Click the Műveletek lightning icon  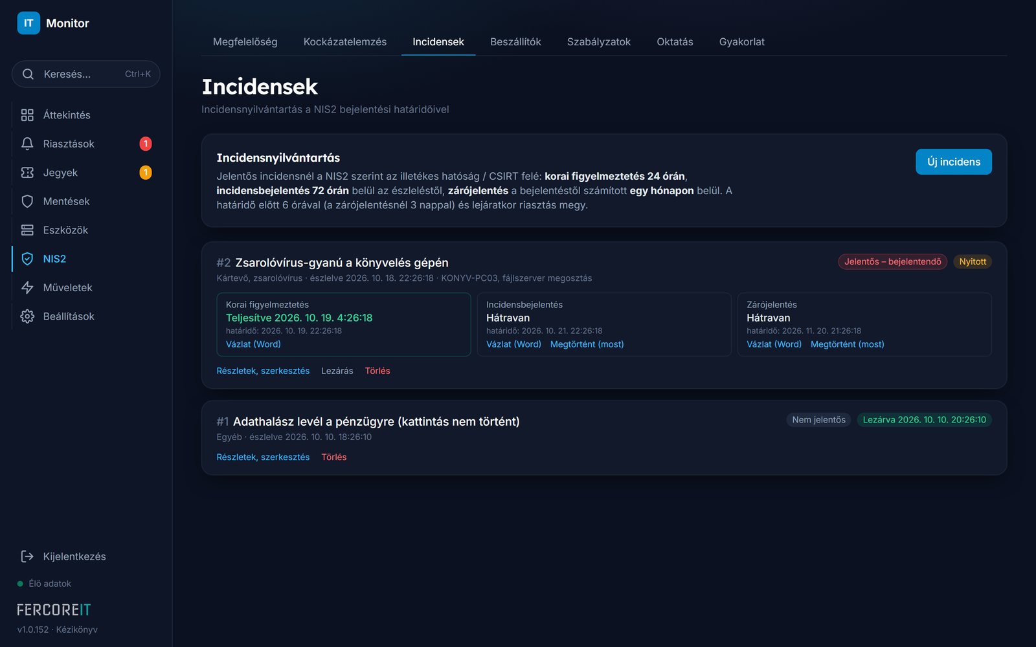click(x=27, y=288)
